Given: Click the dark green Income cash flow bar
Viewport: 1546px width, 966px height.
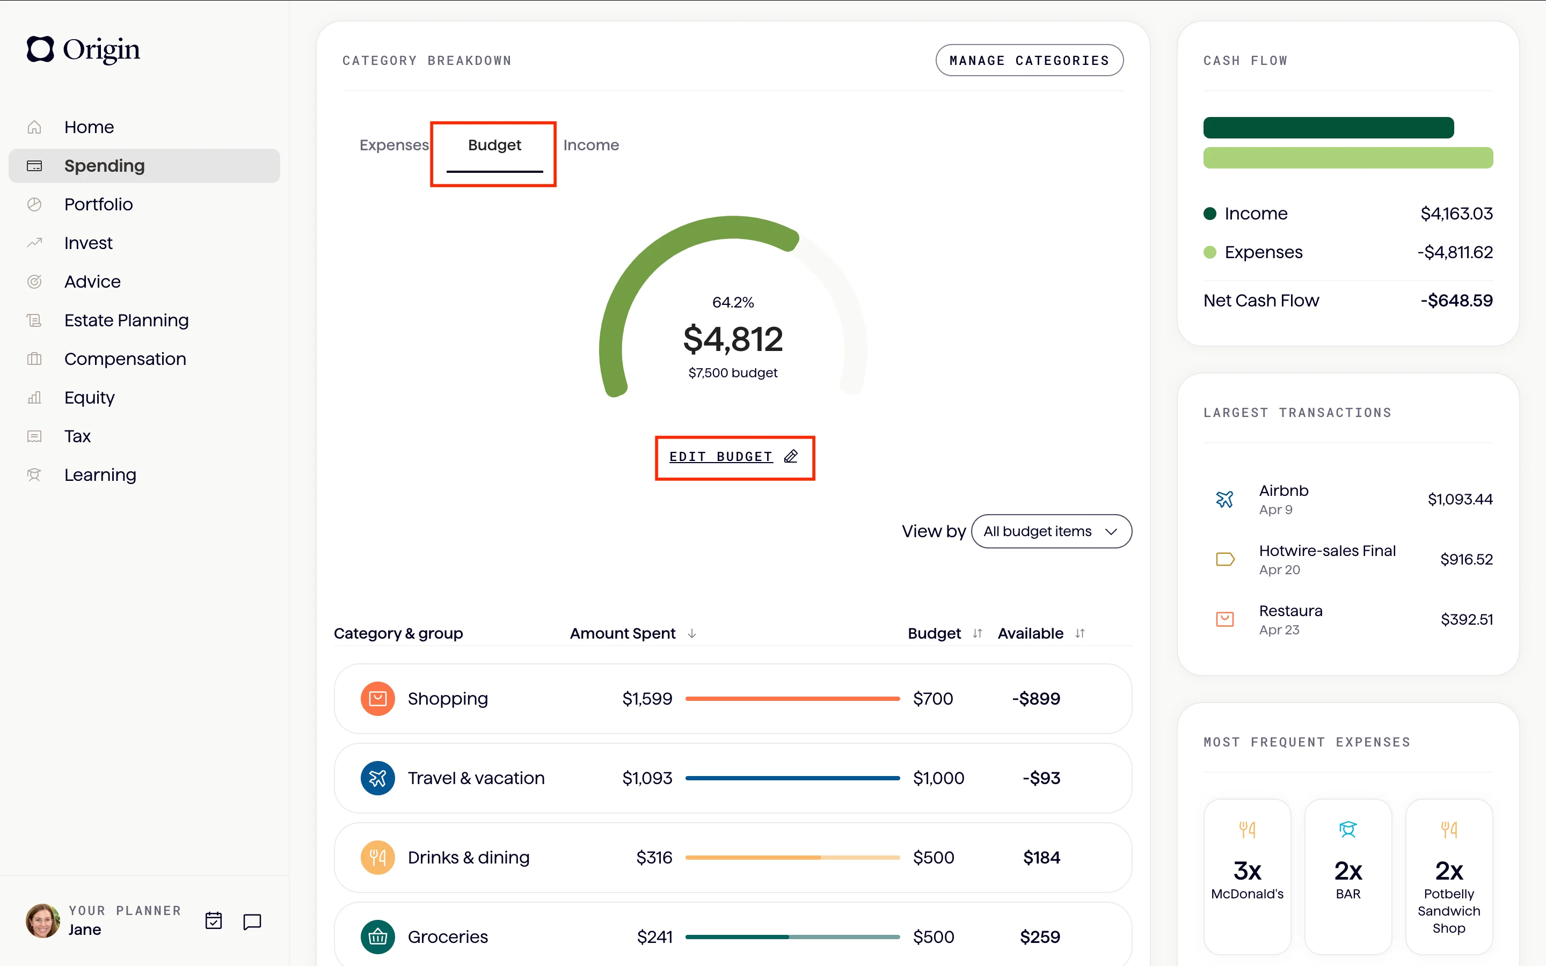Looking at the screenshot, I should coord(1328,128).
